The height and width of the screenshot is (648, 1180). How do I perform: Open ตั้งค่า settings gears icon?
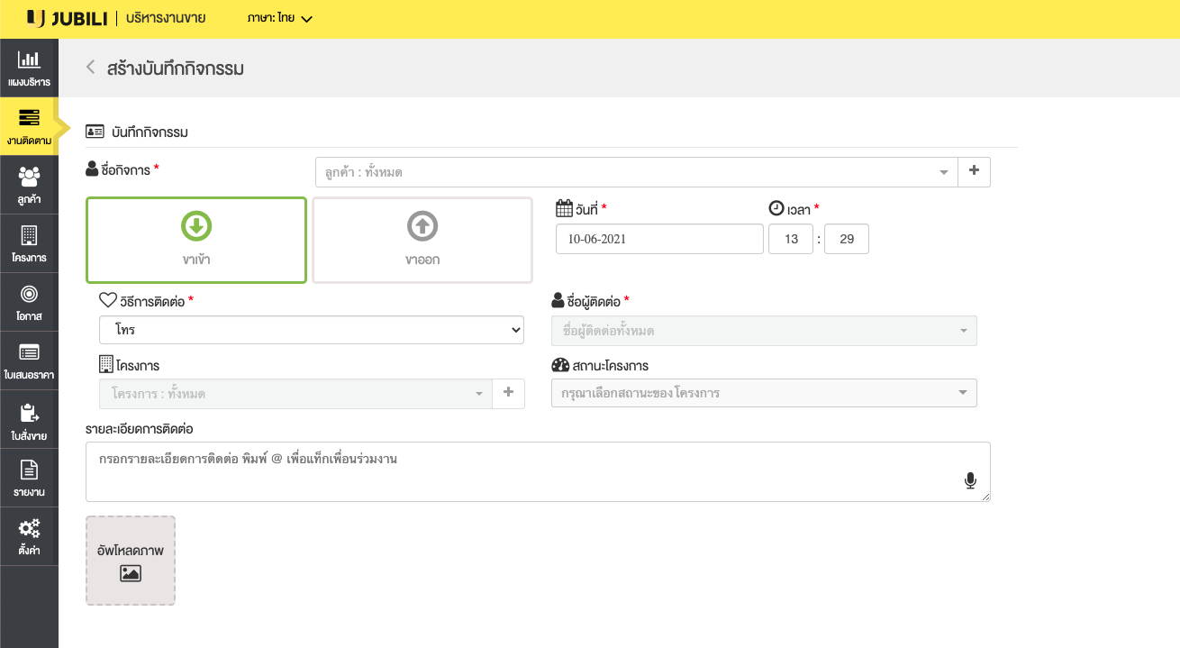point(29,536)
